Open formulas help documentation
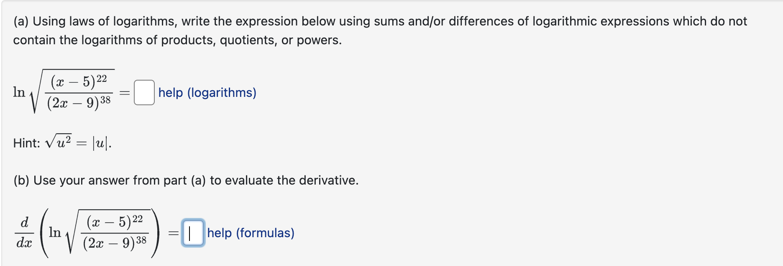The height and width of the screenshot is (266, 783). tap(251, 234)
